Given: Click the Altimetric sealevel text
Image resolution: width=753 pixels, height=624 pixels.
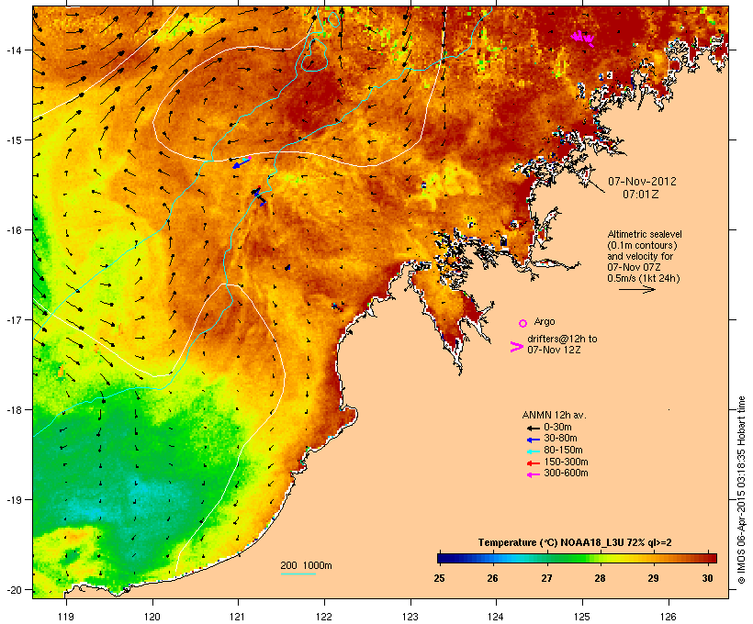Looking at the screenshot, I should click(x=645, y=234).
